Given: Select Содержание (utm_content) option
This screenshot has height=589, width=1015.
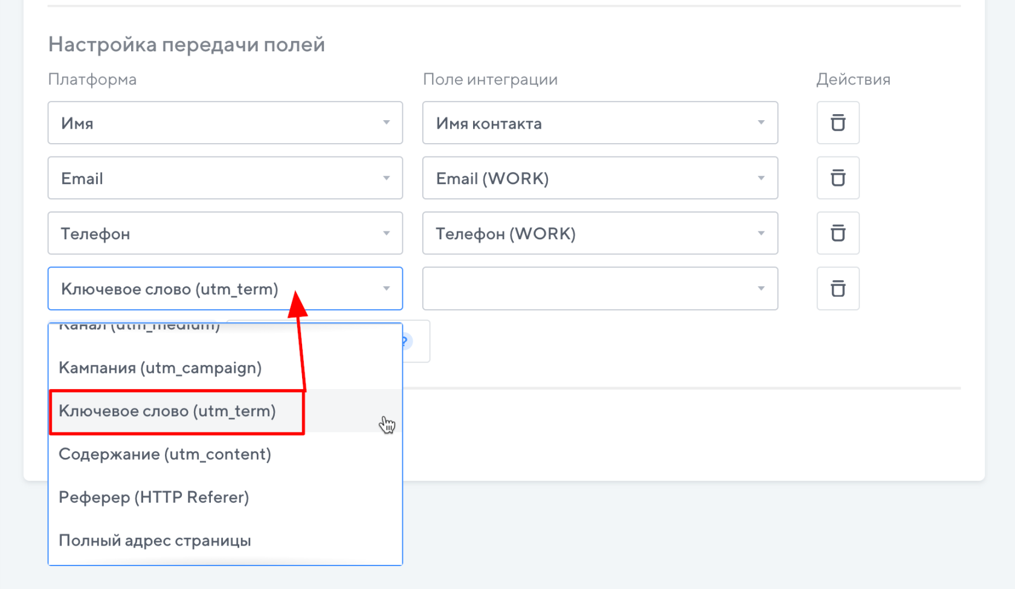Looking at the screenshot, I should (x=165, y=454).
